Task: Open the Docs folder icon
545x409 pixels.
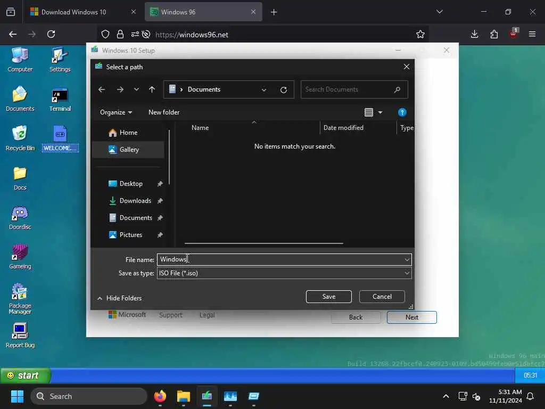Action: click(20, 178)
